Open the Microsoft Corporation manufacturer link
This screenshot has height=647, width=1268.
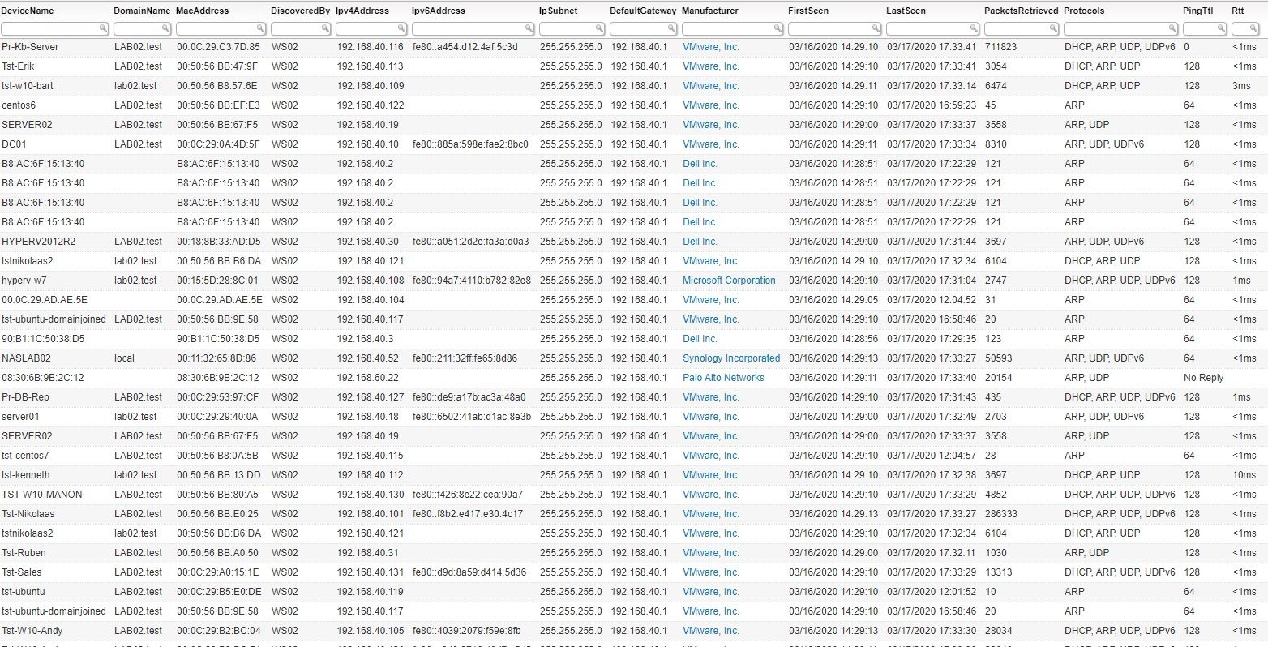[x=728, y=281]
